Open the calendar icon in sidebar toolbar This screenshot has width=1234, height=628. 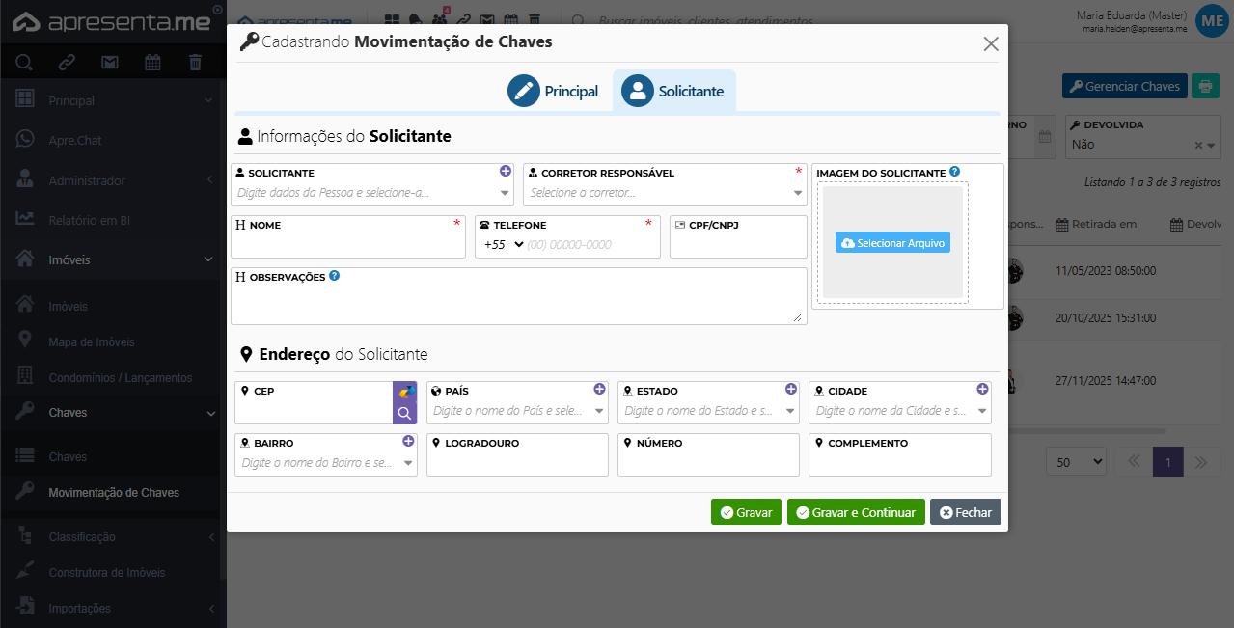[x=152, y=63]
